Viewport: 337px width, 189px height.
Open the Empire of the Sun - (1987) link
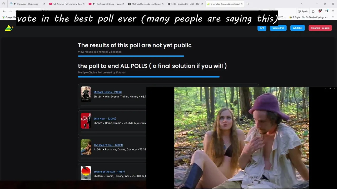(109, 172)
